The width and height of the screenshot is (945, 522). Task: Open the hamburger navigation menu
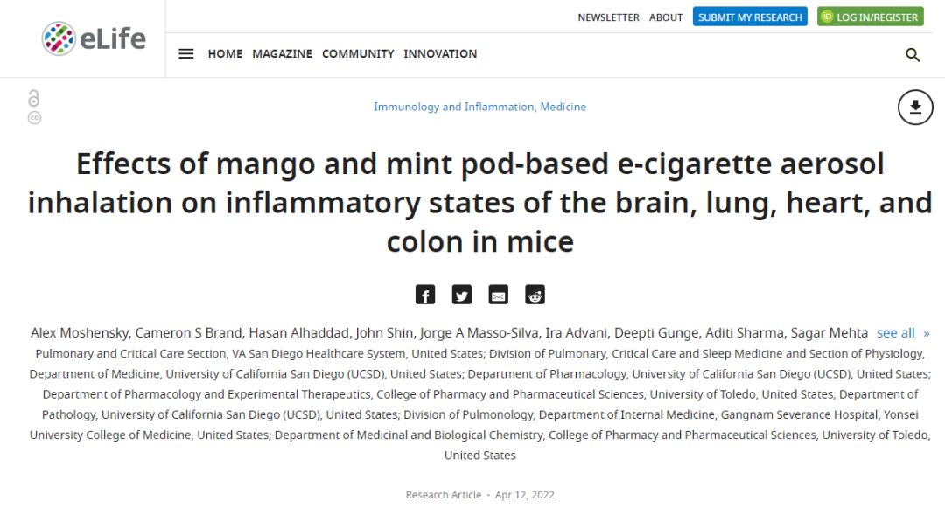click(x=186, y=53)
